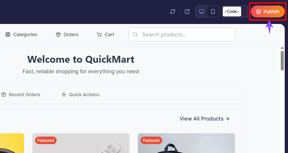Screen dimensions: 288x153
Task: Open the Categories menu item
Action: [25, 34]
